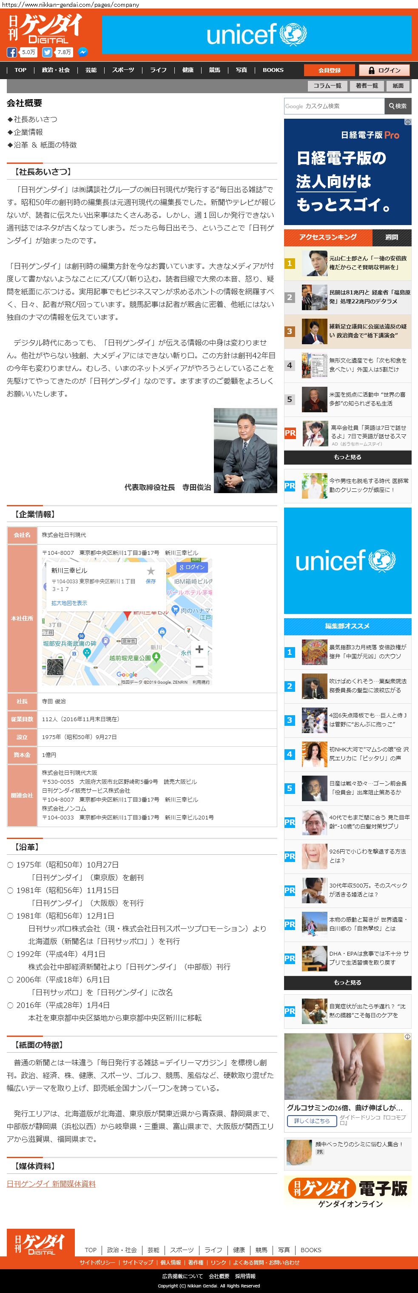Open the スポーツ menu item

[123, 70]
